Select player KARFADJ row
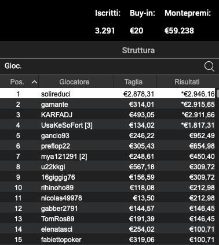This screenshot has width=219, height=245. tap(108, 115)
